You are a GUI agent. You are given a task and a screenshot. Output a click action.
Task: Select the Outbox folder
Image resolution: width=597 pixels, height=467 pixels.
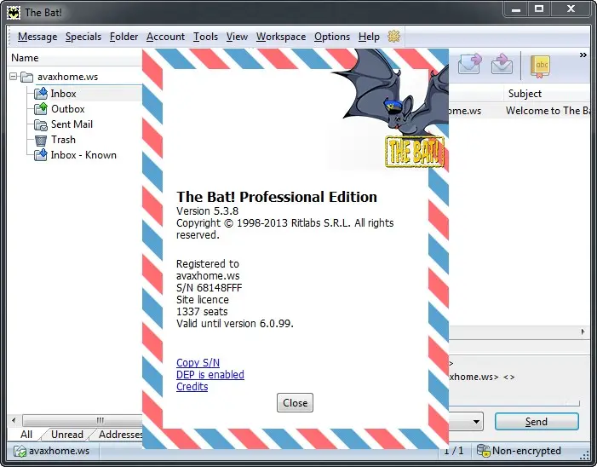68,109
